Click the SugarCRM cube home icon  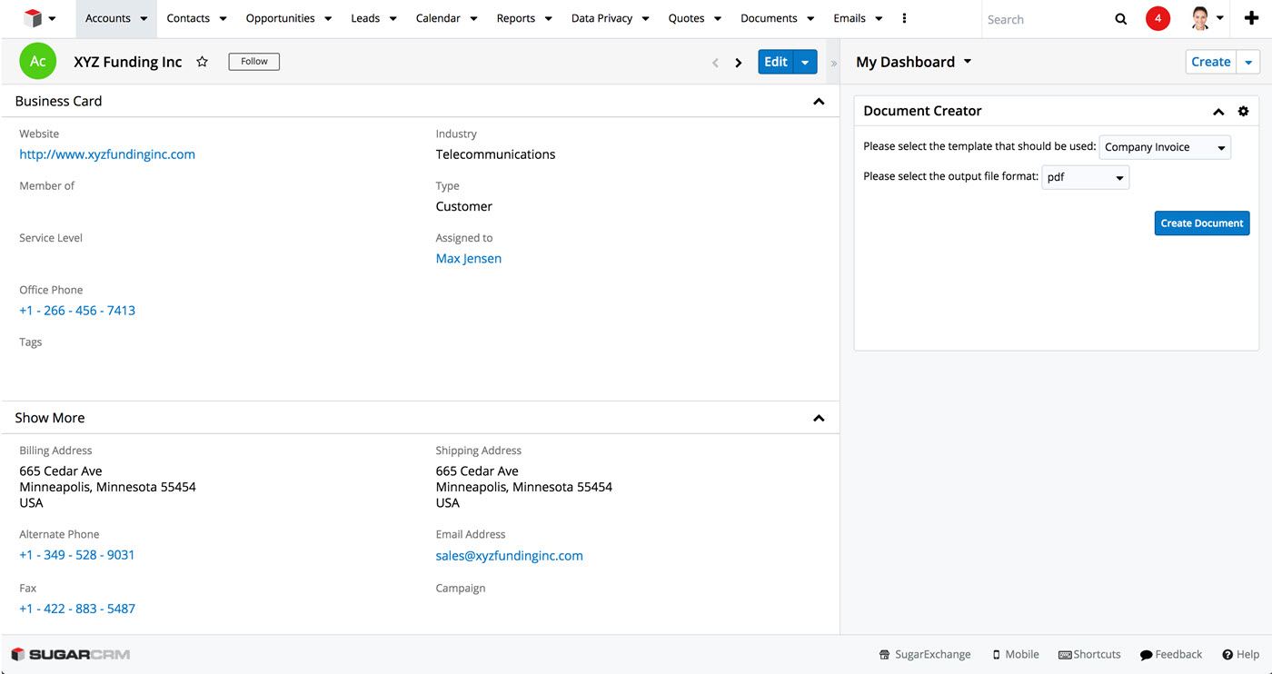pyautogui.click(x=34, y=18)
